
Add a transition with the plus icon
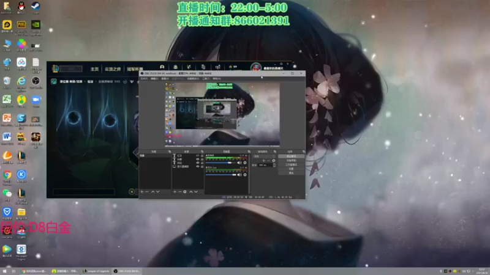pyautogui.click(x=264, y=161)
